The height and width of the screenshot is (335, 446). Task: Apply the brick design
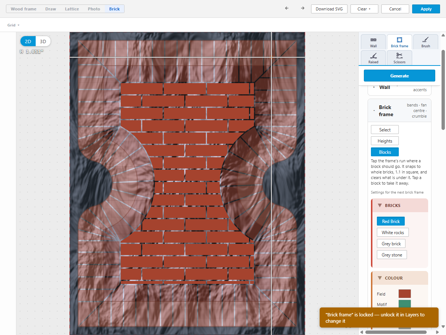(426, 9)
